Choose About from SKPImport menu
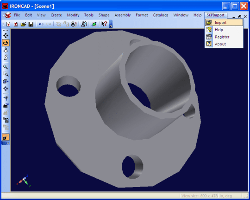The image size is (250, 200). pyautogui.click(x=224, y=44)
